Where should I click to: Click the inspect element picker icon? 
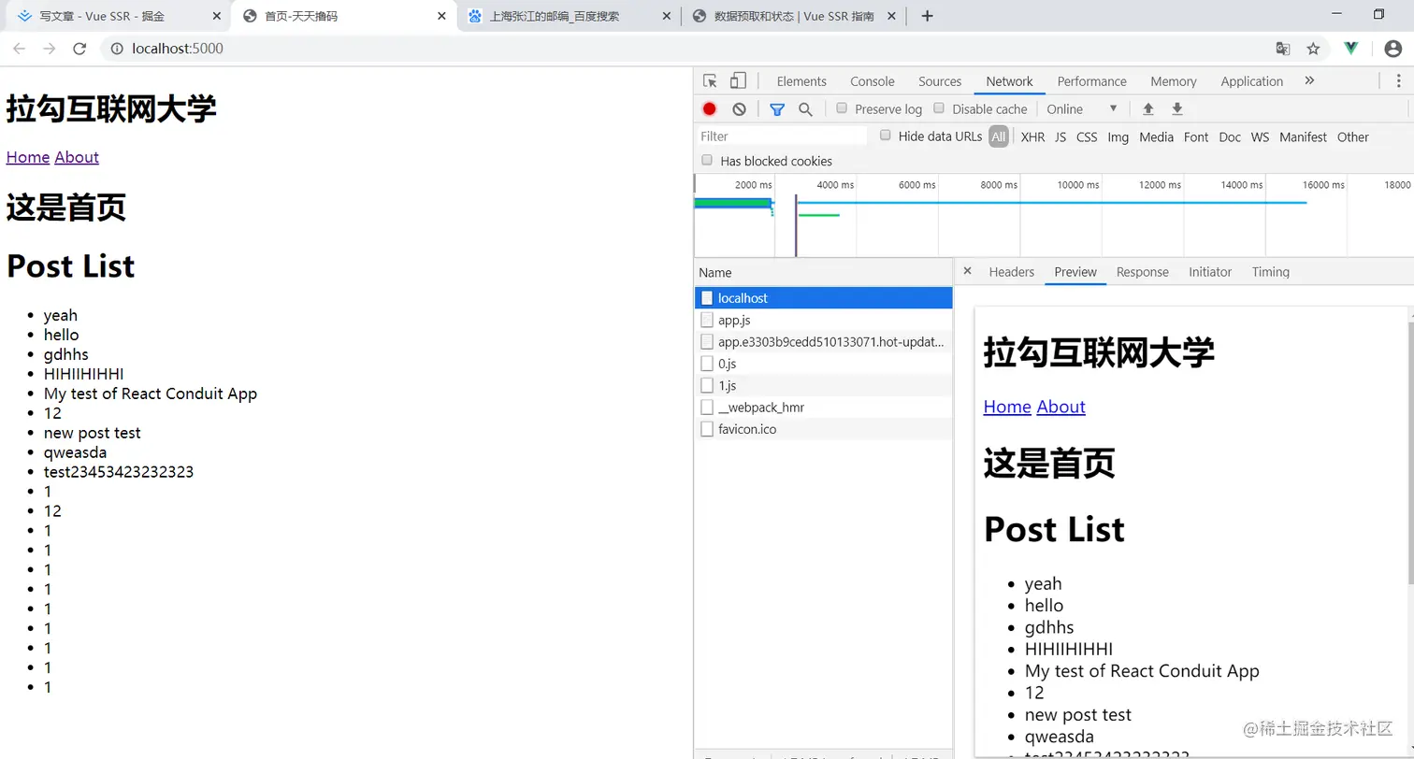point(711,81)
